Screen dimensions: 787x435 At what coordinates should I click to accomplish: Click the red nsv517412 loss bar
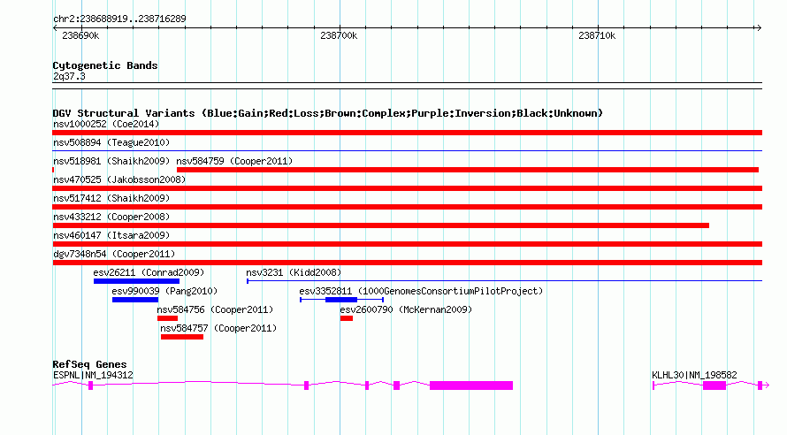click(407, 207)
